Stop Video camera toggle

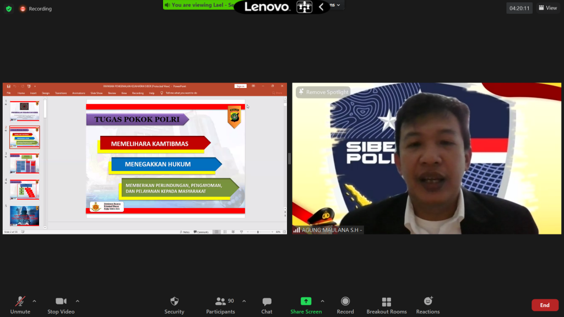pyautogui.click(x=61, y=302)
